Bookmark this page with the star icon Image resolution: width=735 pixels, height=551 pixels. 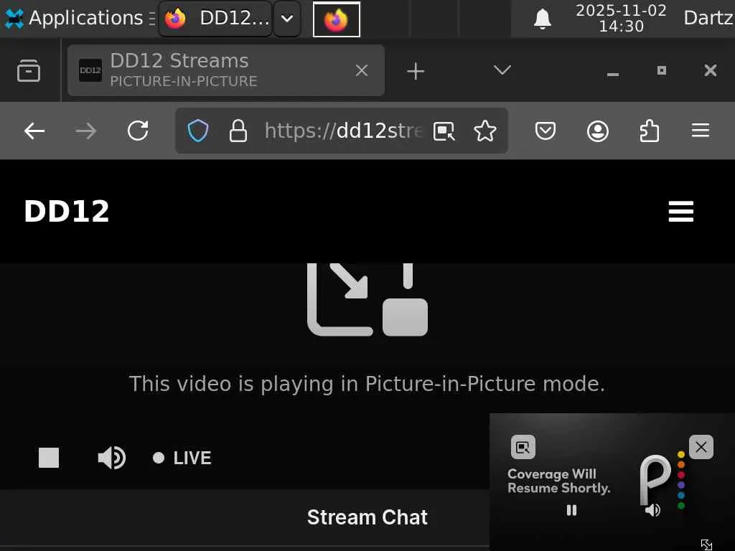coord(484,131)
